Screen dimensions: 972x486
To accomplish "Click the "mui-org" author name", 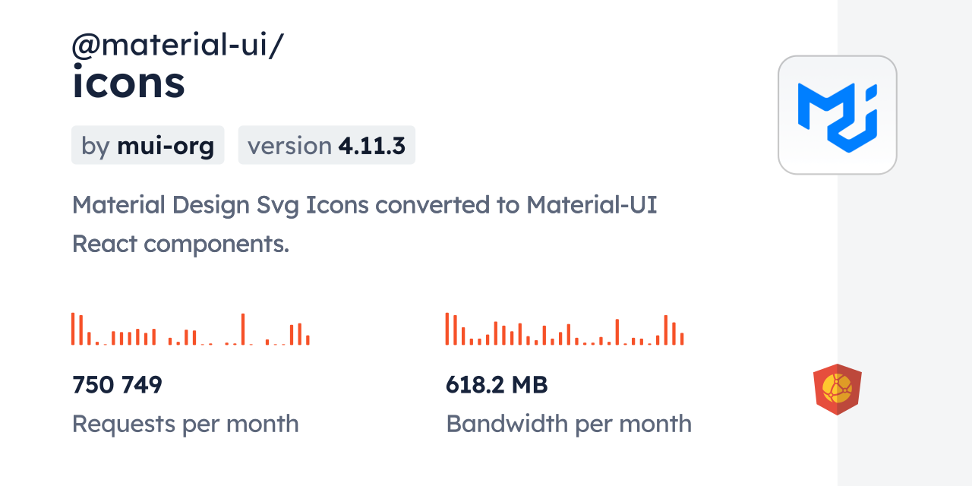I will pyautogui.click(x=166, y=145).
